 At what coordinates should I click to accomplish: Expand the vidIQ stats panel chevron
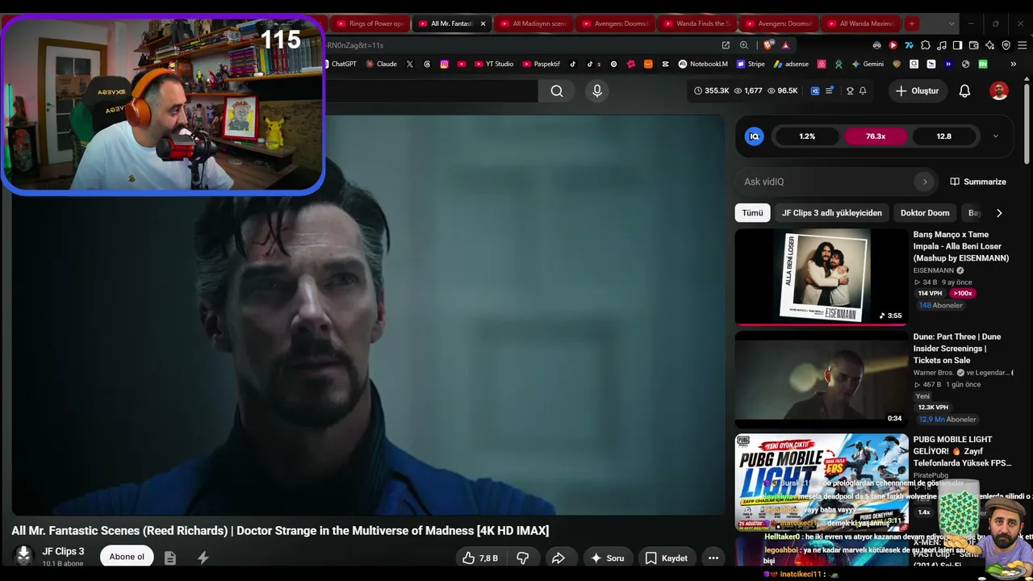point(995,136)
